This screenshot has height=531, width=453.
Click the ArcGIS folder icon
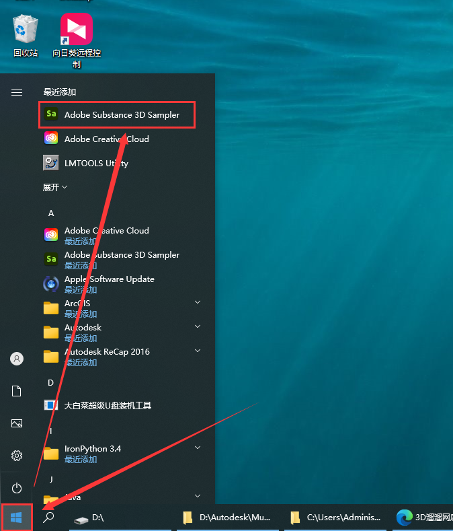pyautogui.click(x=51, y=308)
